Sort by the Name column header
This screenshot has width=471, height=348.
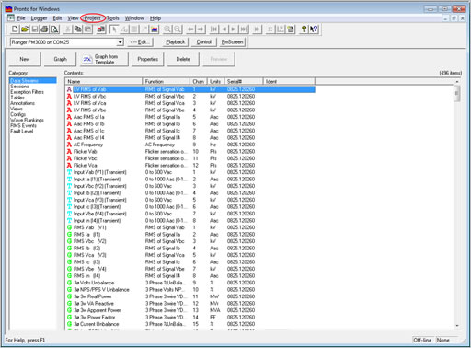(104, 81)
